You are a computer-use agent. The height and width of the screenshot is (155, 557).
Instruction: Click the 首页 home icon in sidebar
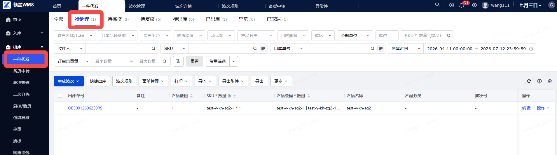(x=8, y=20)
